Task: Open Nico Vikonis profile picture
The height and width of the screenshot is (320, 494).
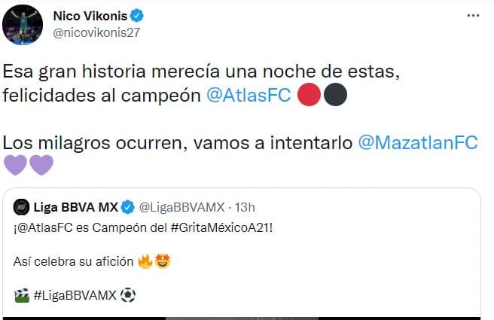Action: tap(23, 25)
